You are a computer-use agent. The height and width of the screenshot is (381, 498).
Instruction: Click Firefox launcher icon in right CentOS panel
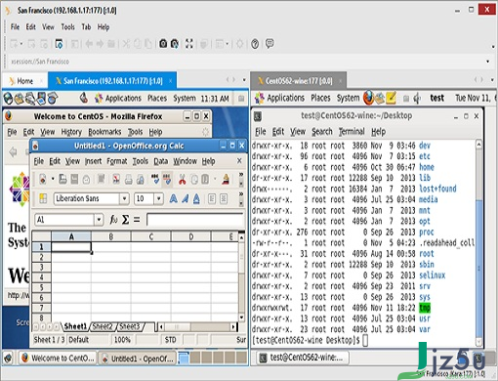tap(368, 98)
